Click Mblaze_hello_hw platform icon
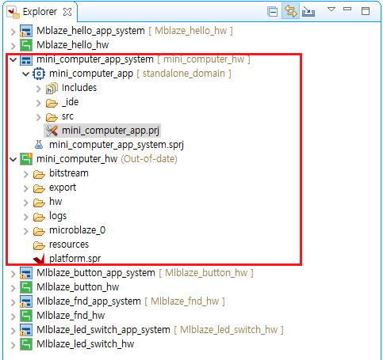The height and width of the screenshot is (360, 383). pyautogui.click(x=26, y=45)
